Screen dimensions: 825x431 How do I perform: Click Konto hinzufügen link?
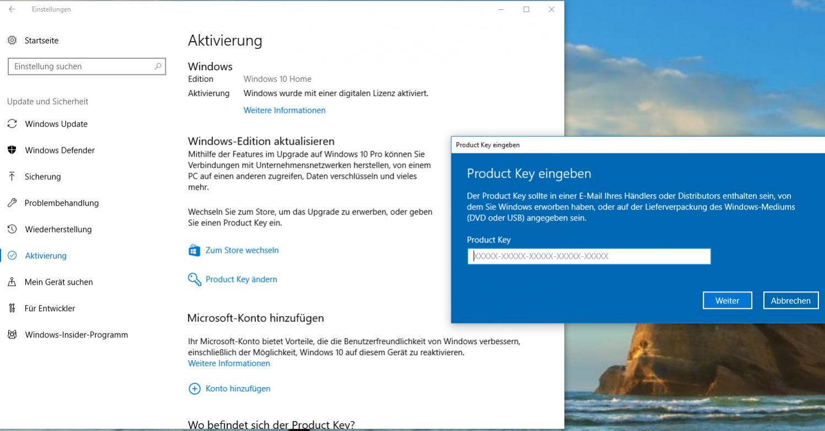click(x=238, y=389)
